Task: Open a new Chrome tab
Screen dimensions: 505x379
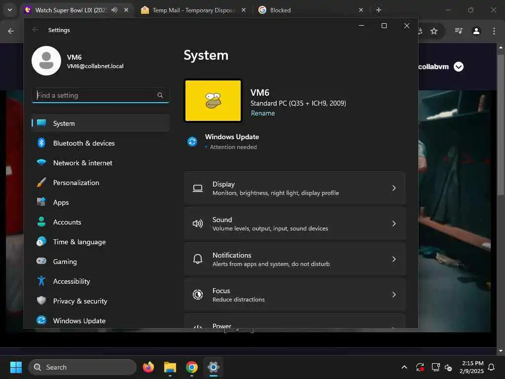Action: (379, 10)
